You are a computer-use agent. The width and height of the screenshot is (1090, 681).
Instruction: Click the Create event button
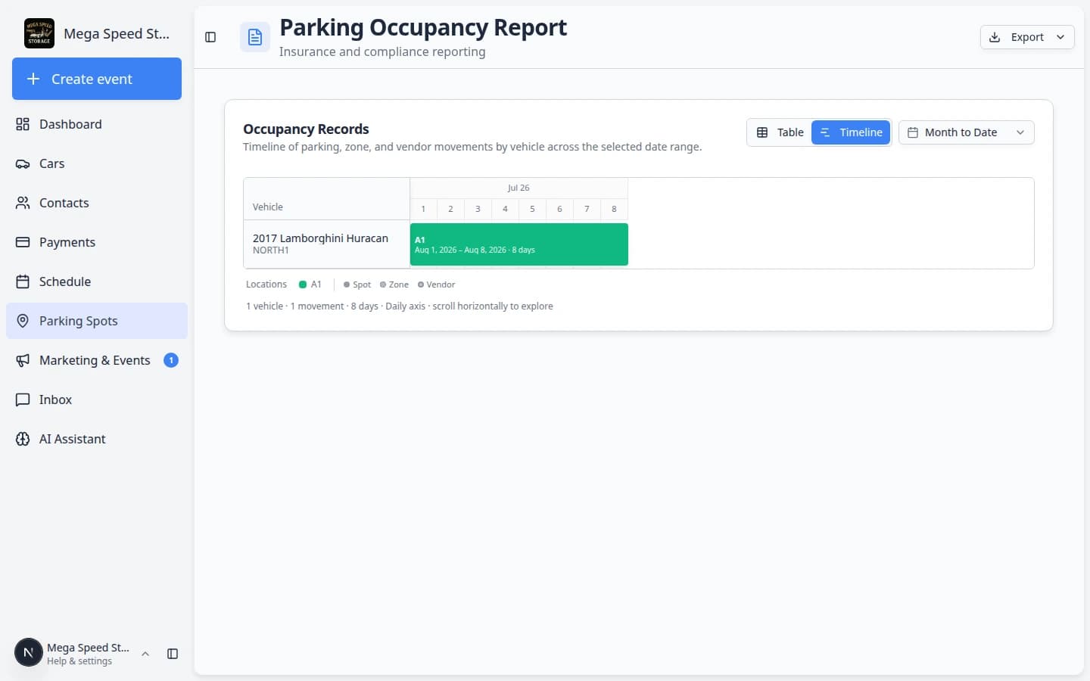97,79
